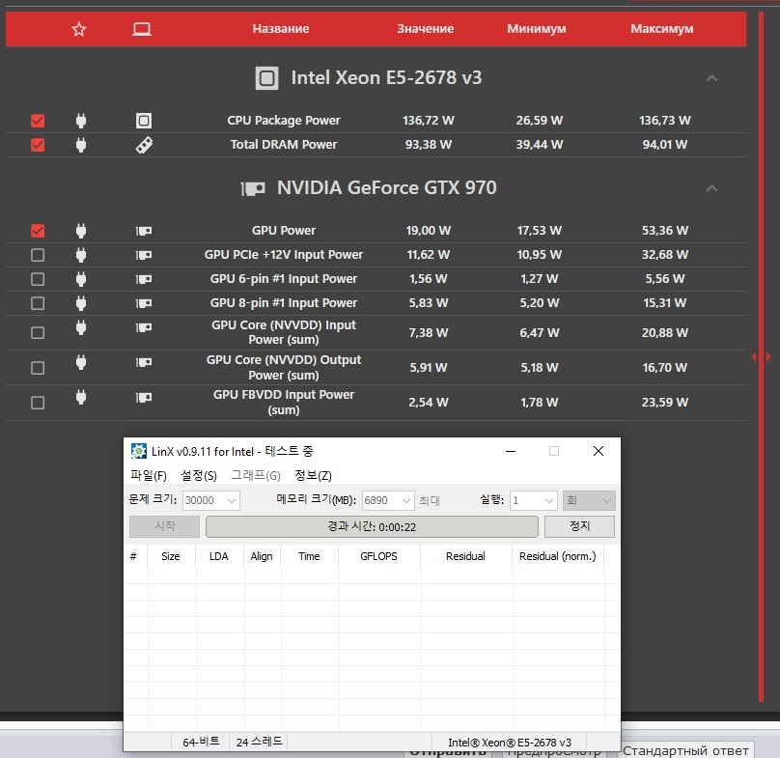
Task: Click the 최대 label next to memory size
Action: (x=430, y=500)
